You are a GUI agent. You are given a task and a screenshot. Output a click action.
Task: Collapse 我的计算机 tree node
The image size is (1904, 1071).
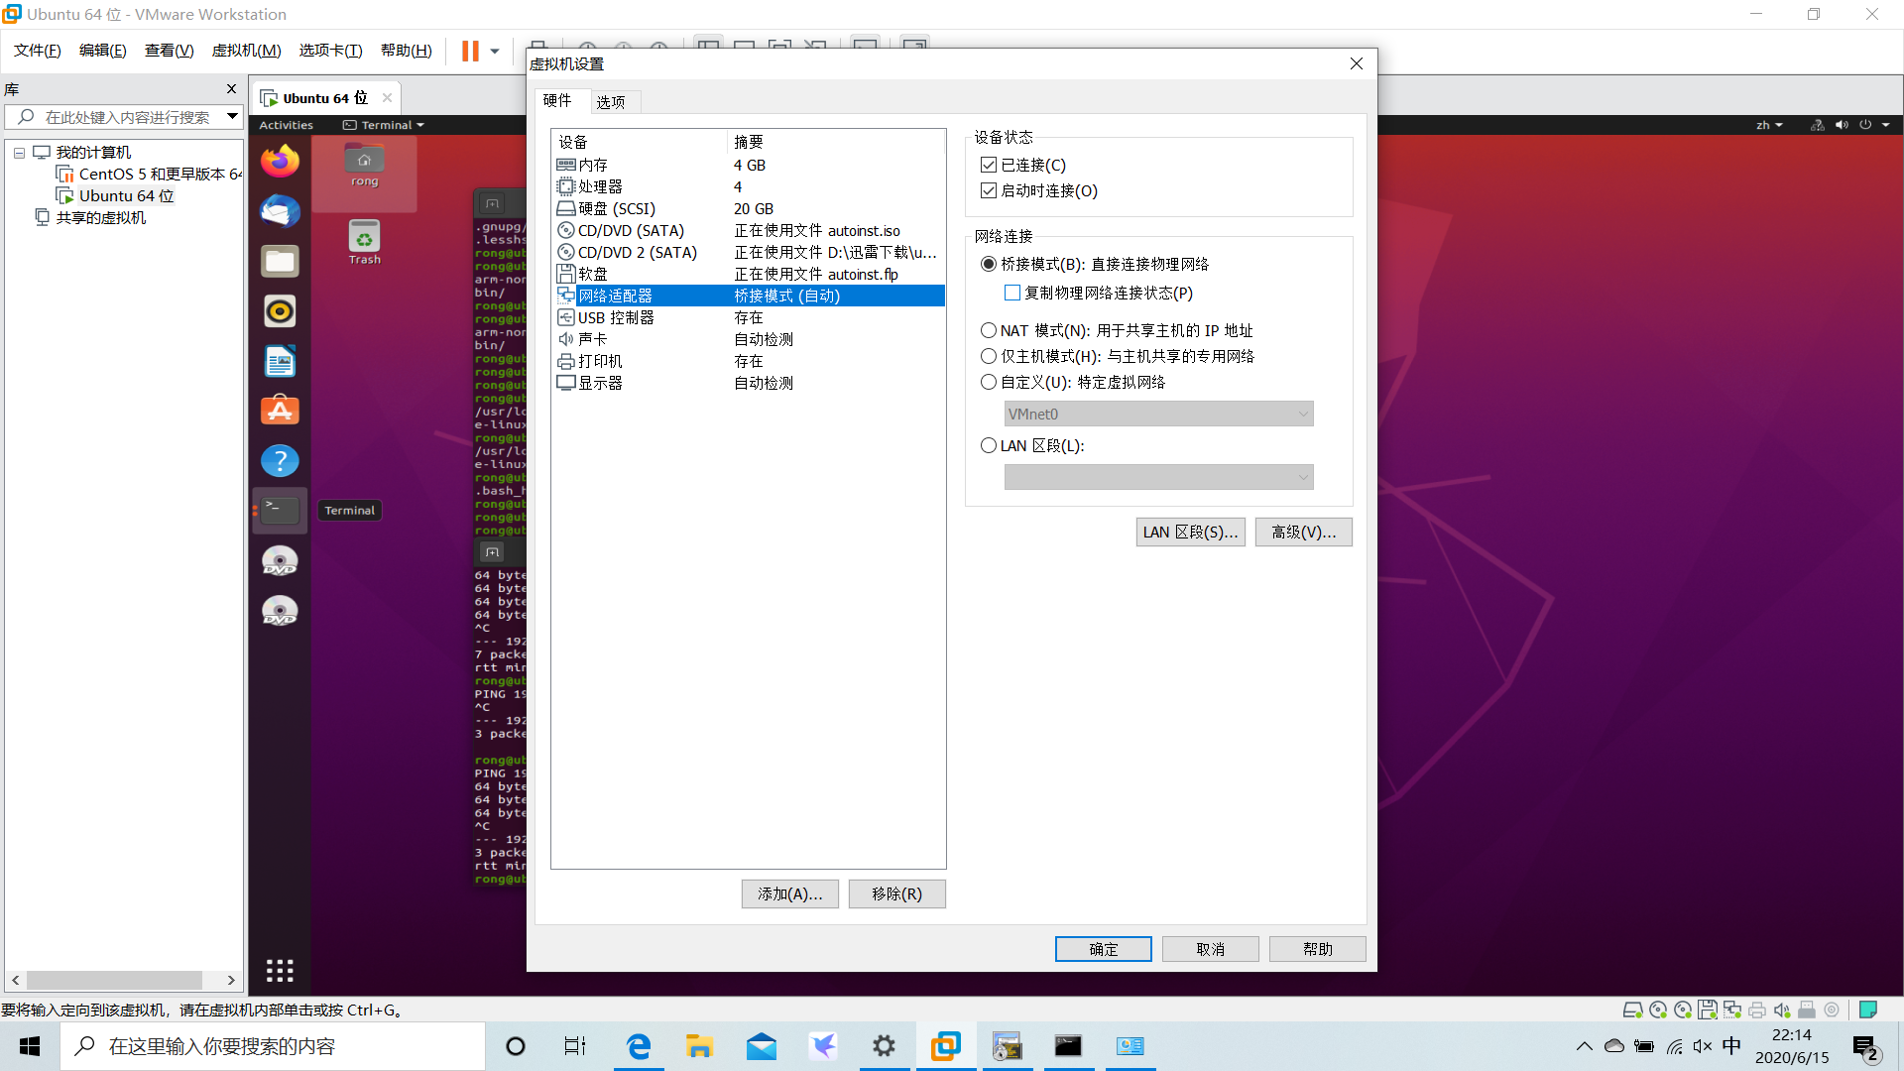pos(19,153)
